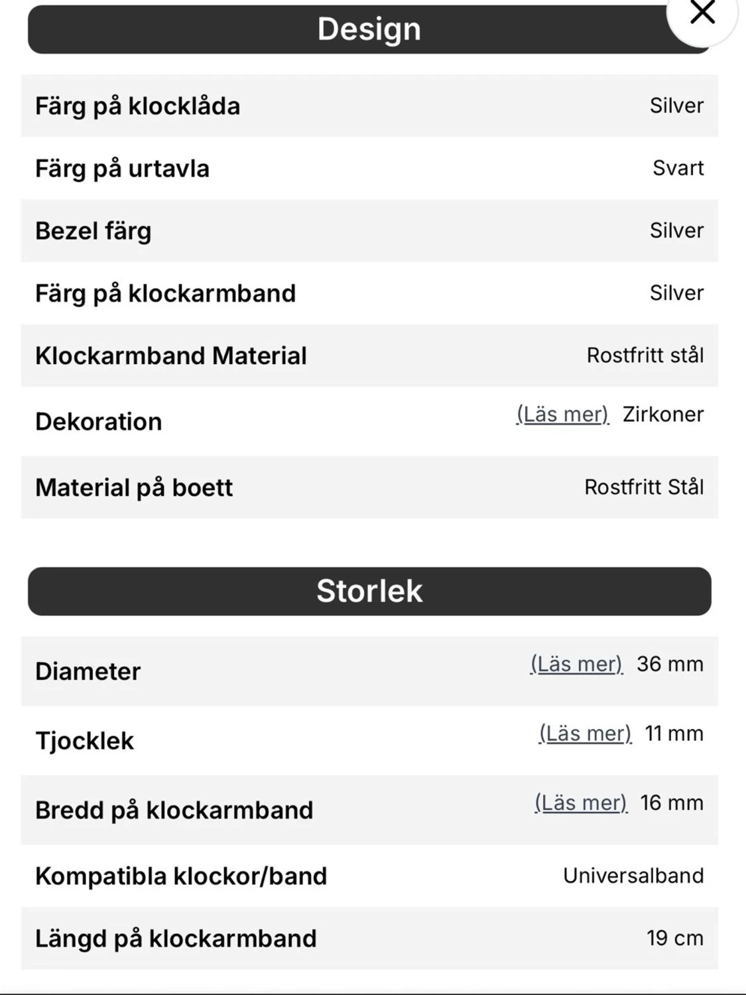Select the Längd på klockarmband label

click(176, 939)
